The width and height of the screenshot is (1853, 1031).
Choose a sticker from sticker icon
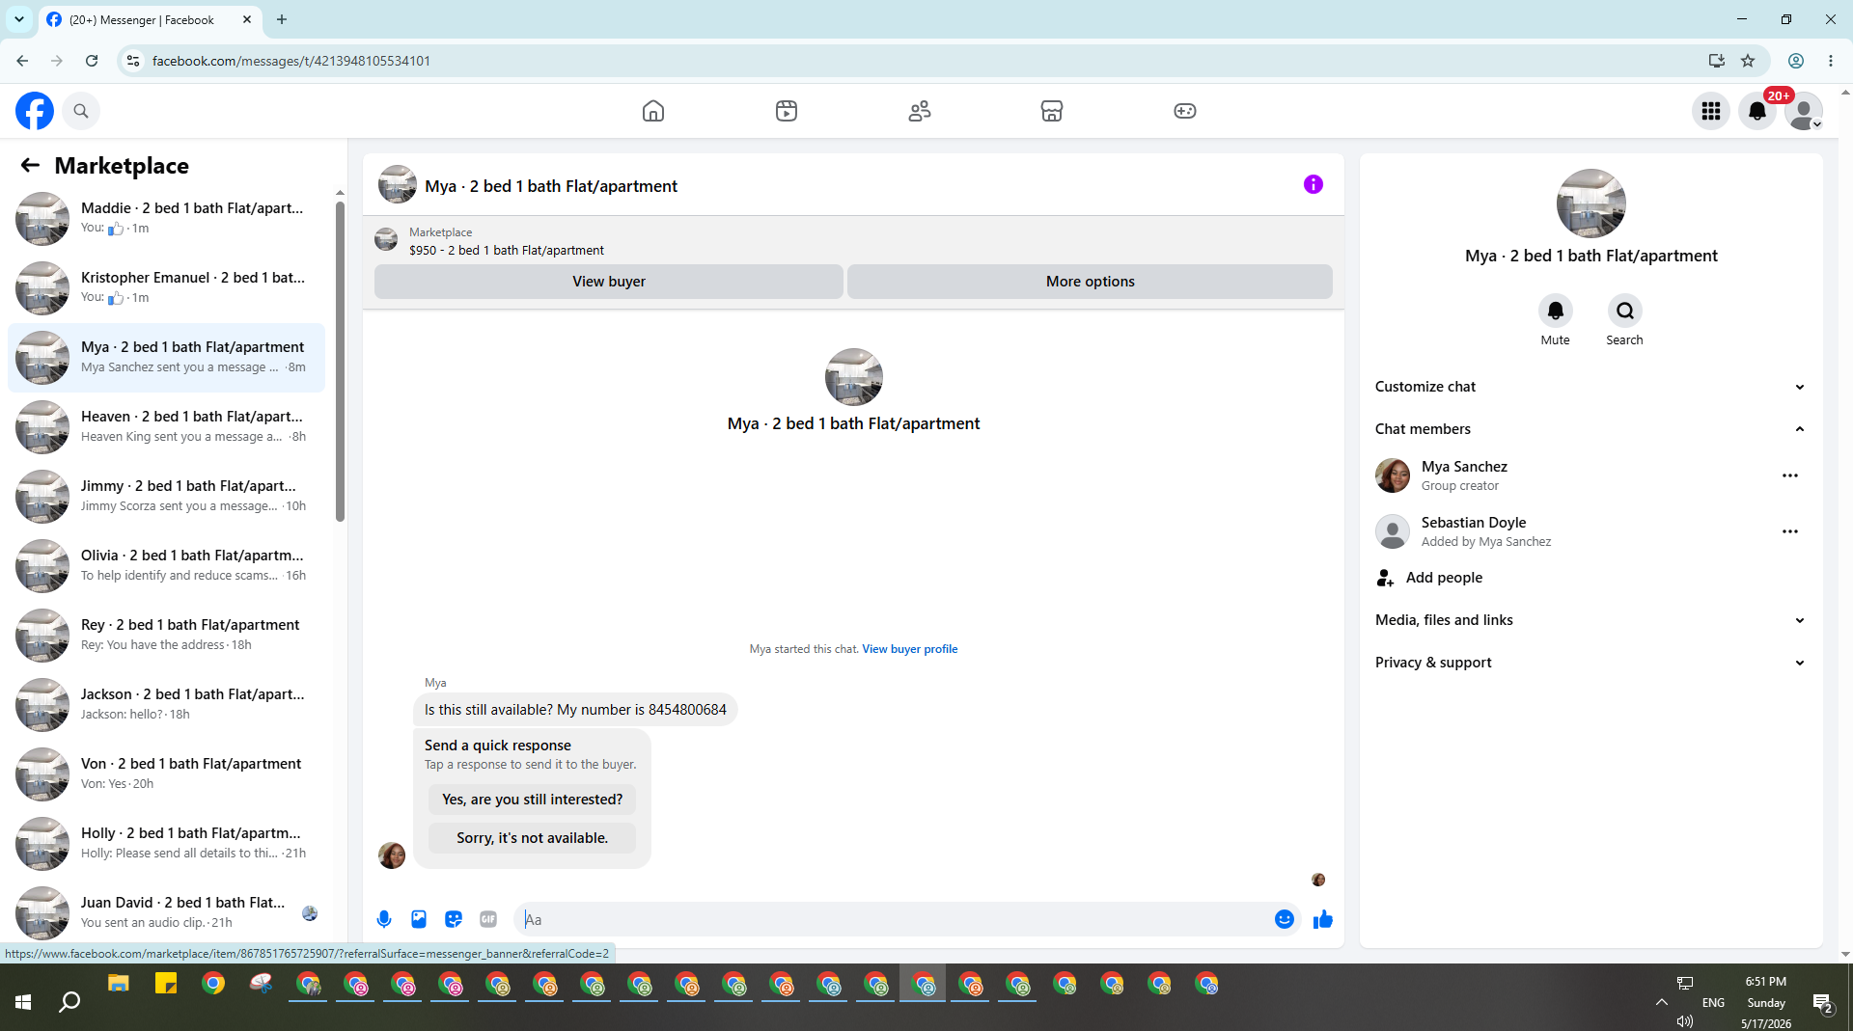454,919
